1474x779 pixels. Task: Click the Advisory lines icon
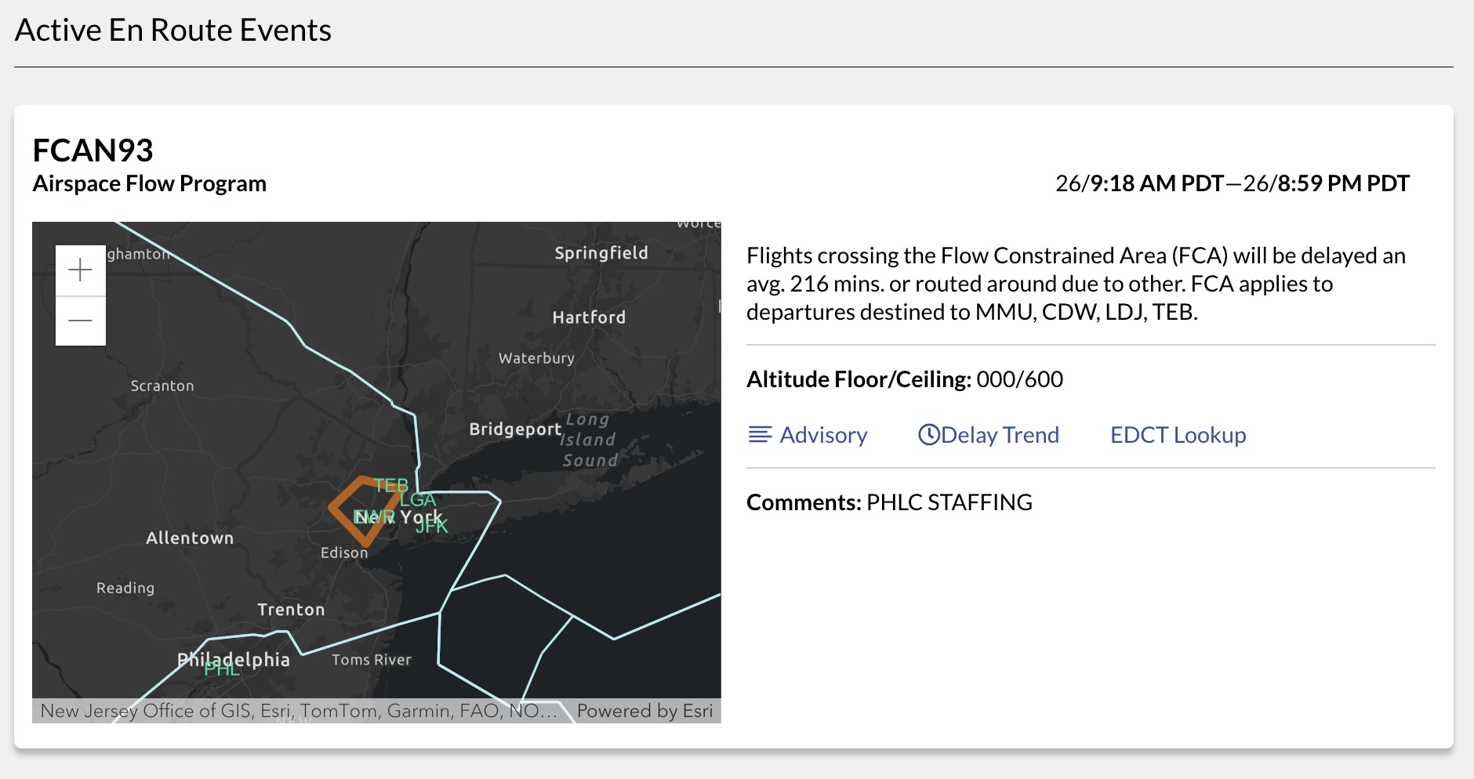760,435
